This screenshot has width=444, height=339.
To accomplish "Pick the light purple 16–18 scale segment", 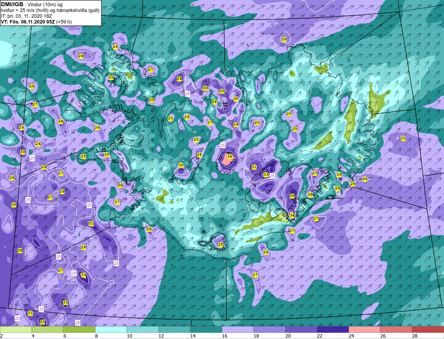I will click(238, 329).
